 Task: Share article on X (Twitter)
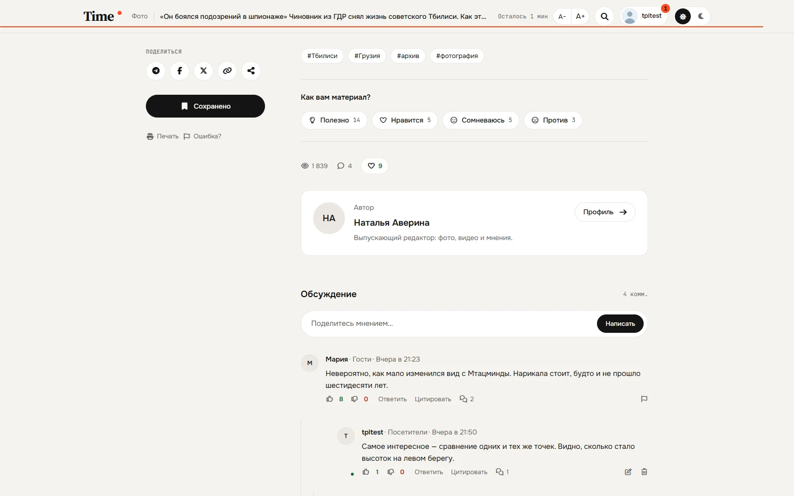click(203, 71)
